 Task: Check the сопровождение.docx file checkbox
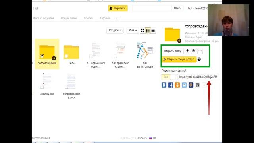[66, 87]
